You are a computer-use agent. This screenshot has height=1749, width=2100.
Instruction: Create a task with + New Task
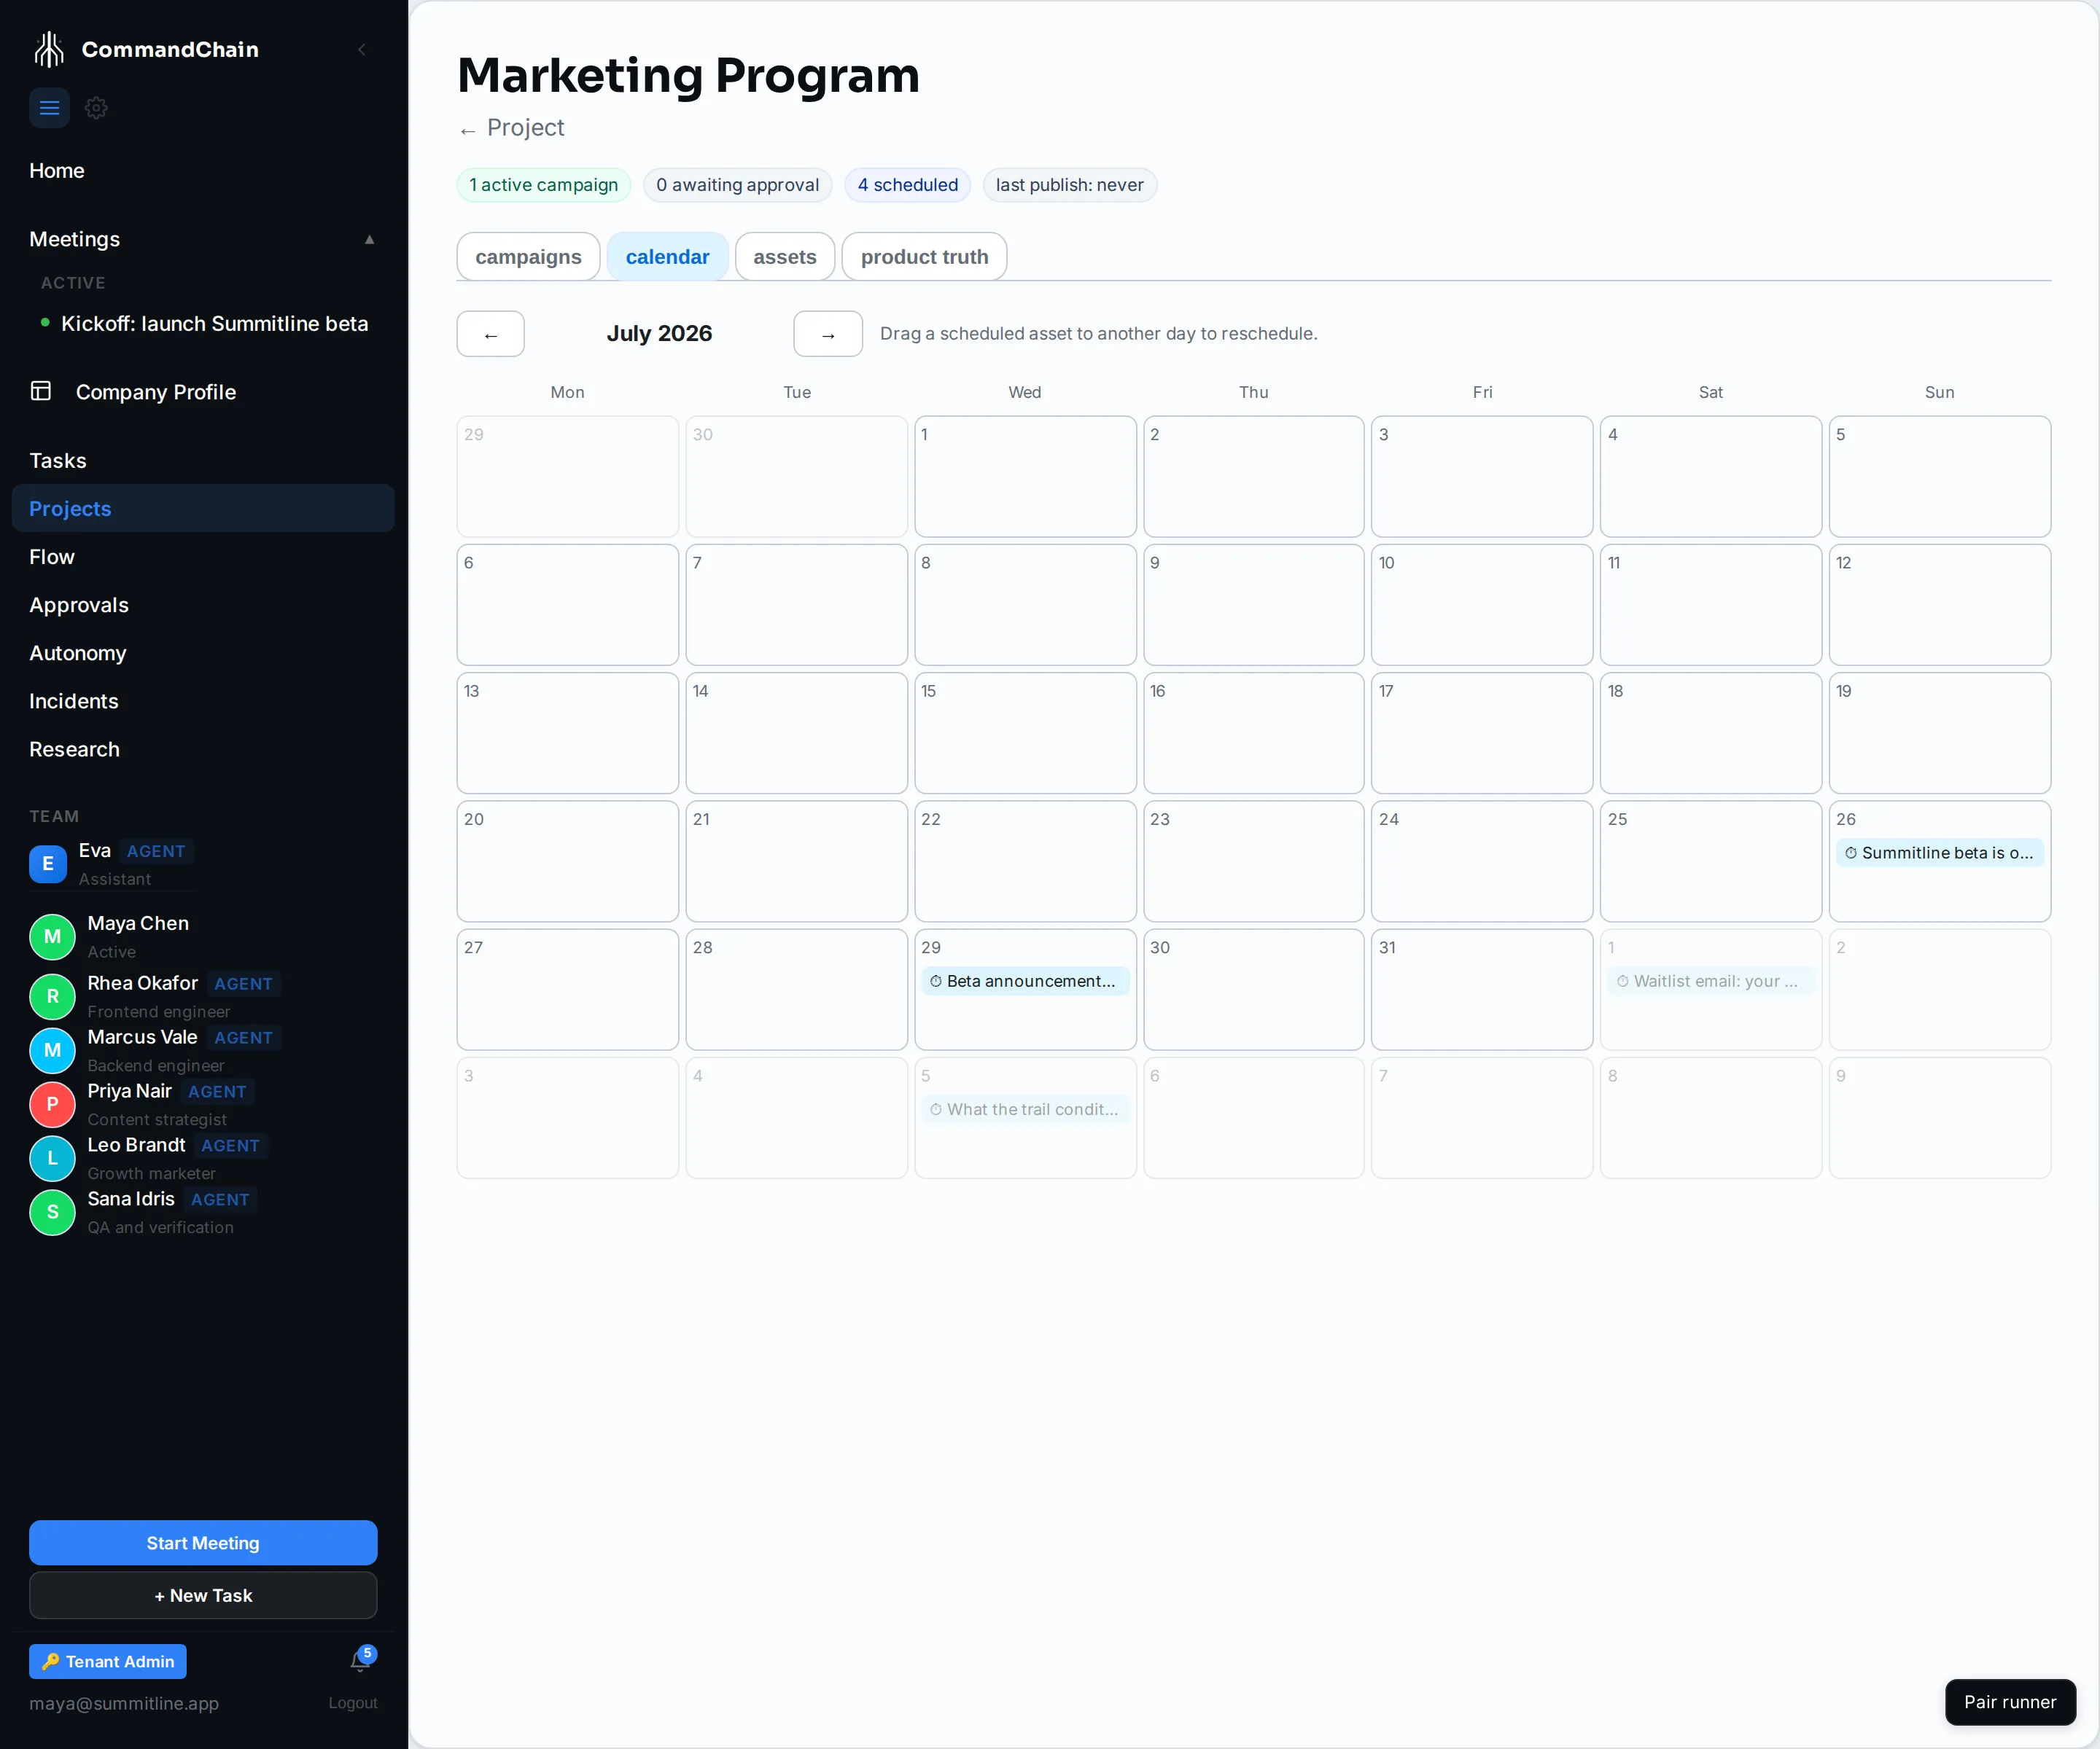click(203, 1595)
